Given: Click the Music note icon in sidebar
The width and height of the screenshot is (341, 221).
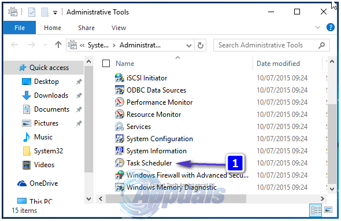Looking at the screenshot, I should (x=27, y=137).
